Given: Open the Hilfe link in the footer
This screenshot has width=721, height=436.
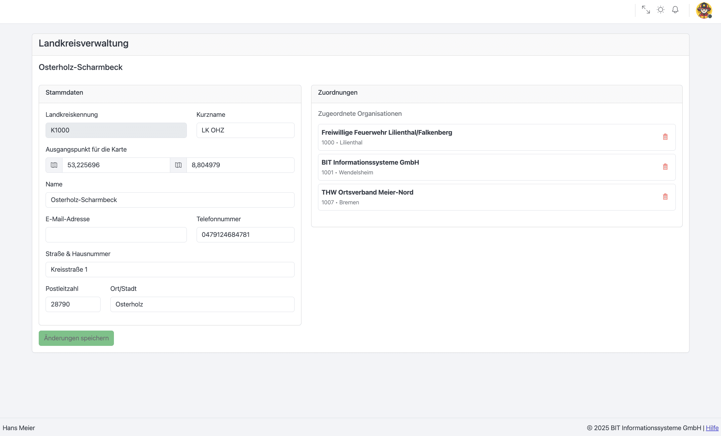Looking at the screenshot, I should click(712, 428).
